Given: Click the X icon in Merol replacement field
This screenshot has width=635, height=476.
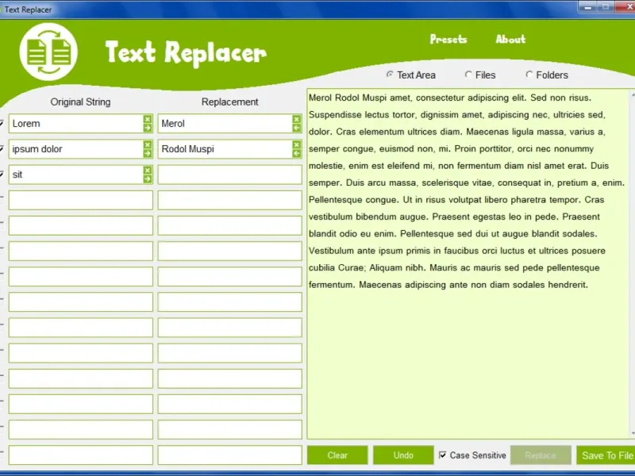Looking at the screenshot, I should click(296, 119).
